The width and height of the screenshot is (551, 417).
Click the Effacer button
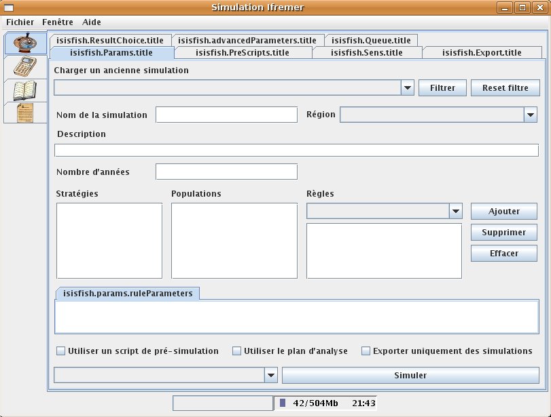click(504, 253)
